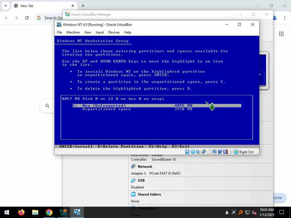Click the VM preview thumbnail in Manager

264,70
